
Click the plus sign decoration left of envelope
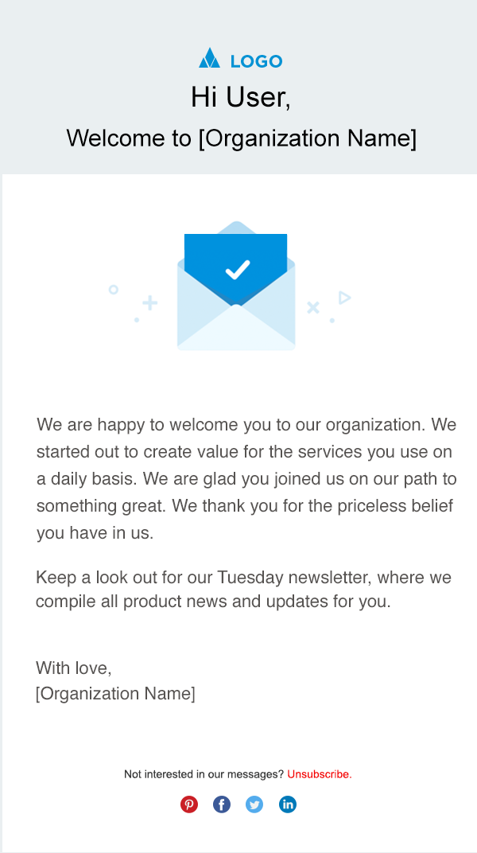pyautogui.click(x=149, y=303)
